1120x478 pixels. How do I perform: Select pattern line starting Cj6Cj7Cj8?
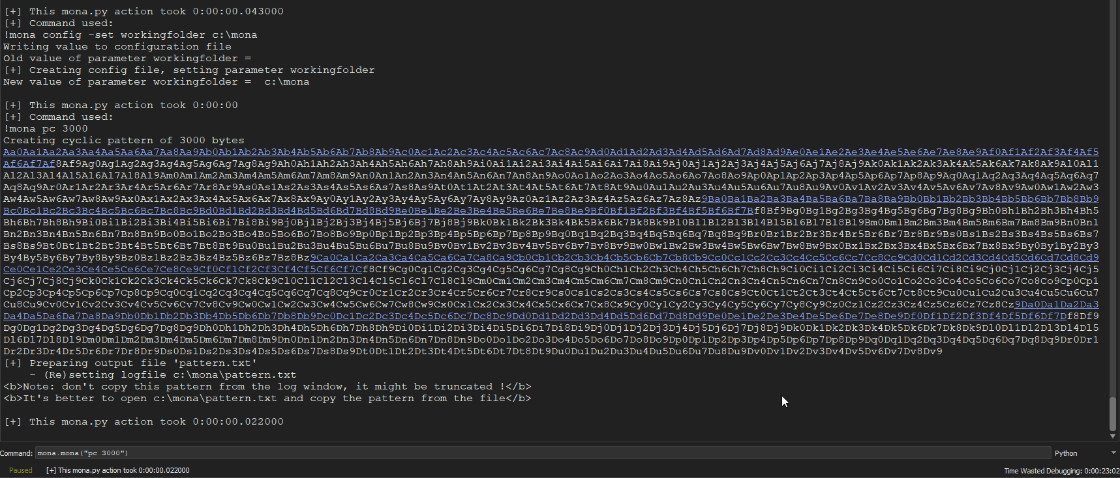551,281
